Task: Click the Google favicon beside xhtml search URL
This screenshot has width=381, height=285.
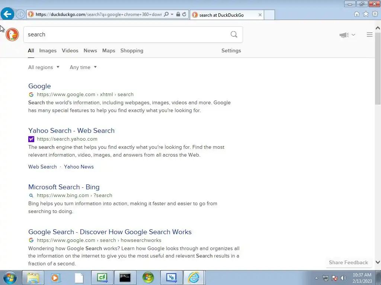Action: tap(31, 95)
